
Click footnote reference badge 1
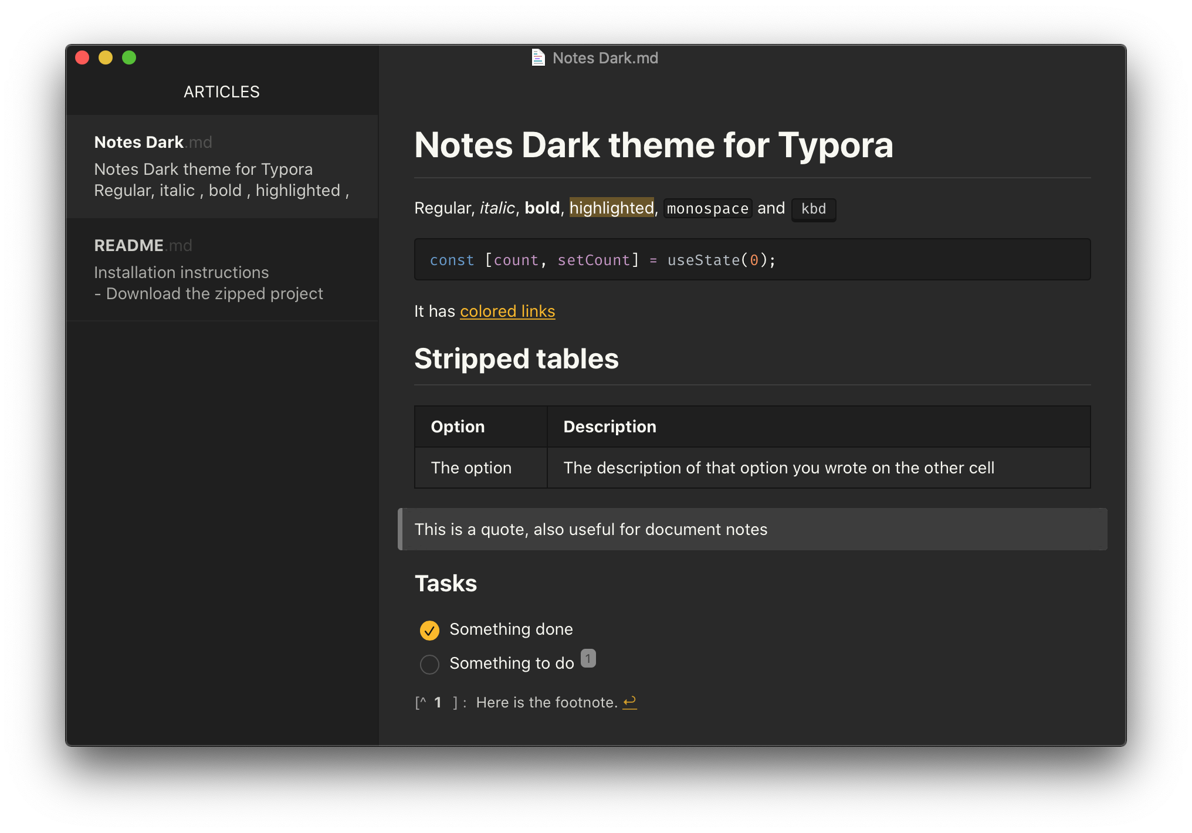click(x=588, y=658)
